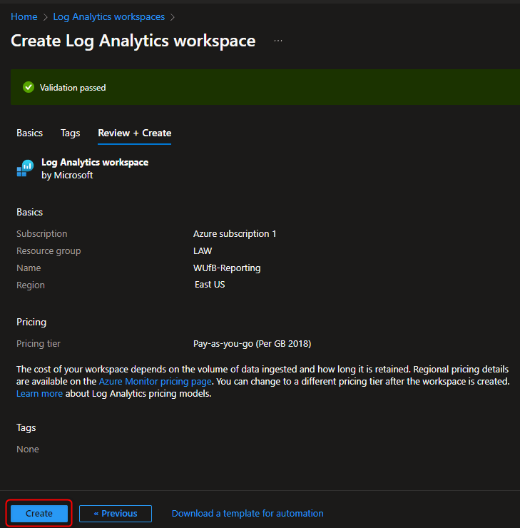Click the Resource group field label

pyautogui.click(x=49, y=251)
